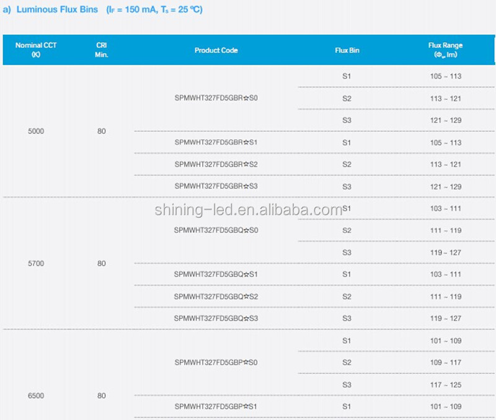Click the 5000 nominal CCT cell
The height and width of the screenshot is (420, 496).
pos(36,132)
